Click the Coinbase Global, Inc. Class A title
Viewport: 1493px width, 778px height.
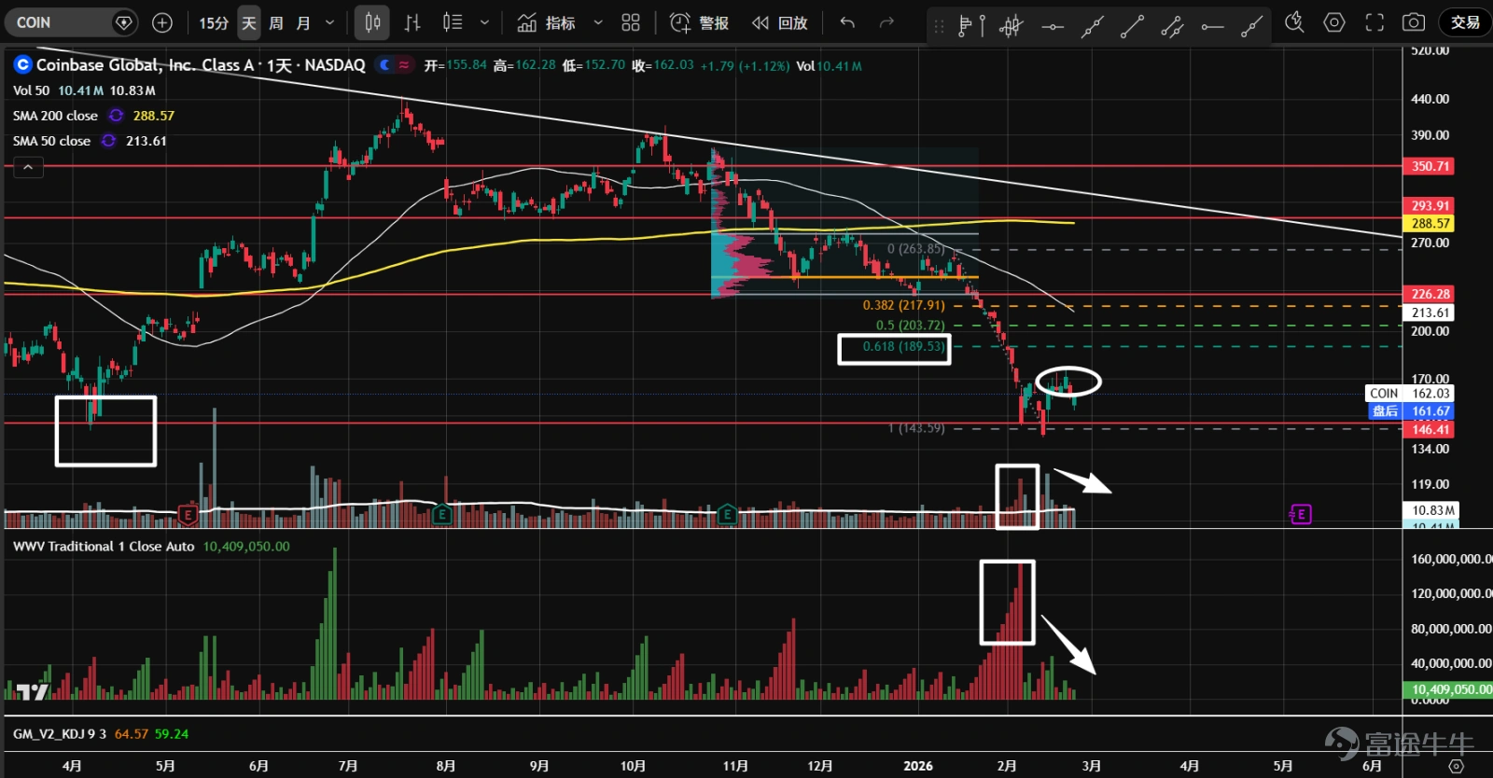click(145, 64)
